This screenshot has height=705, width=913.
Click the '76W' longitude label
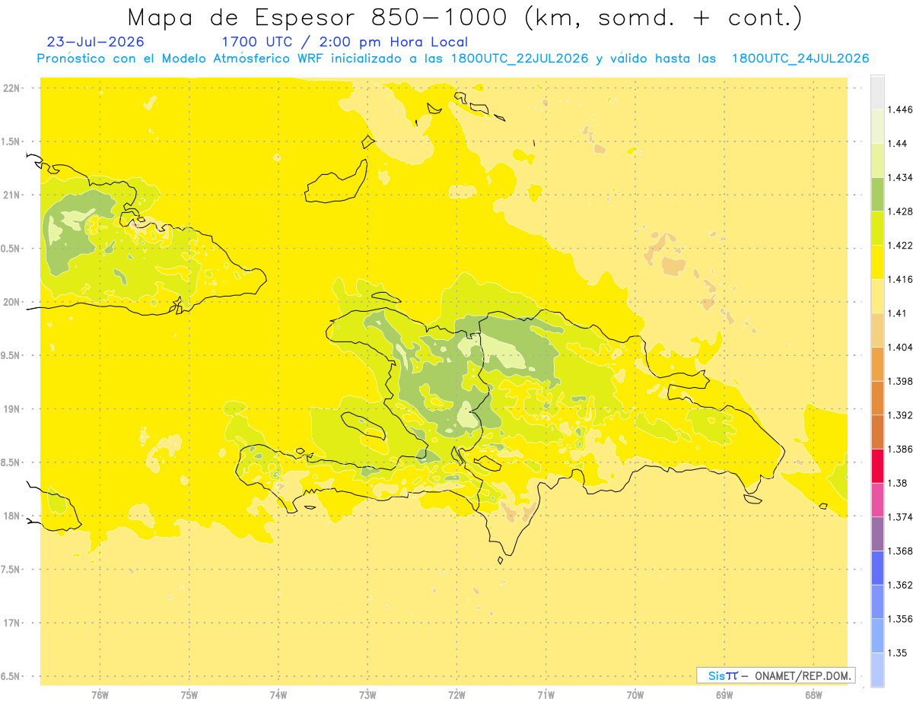(100, 695)
